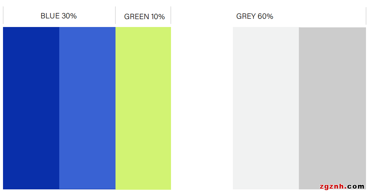Click divider between GREEN and GREY headers

pyautogui.click(x=171, y=15)
